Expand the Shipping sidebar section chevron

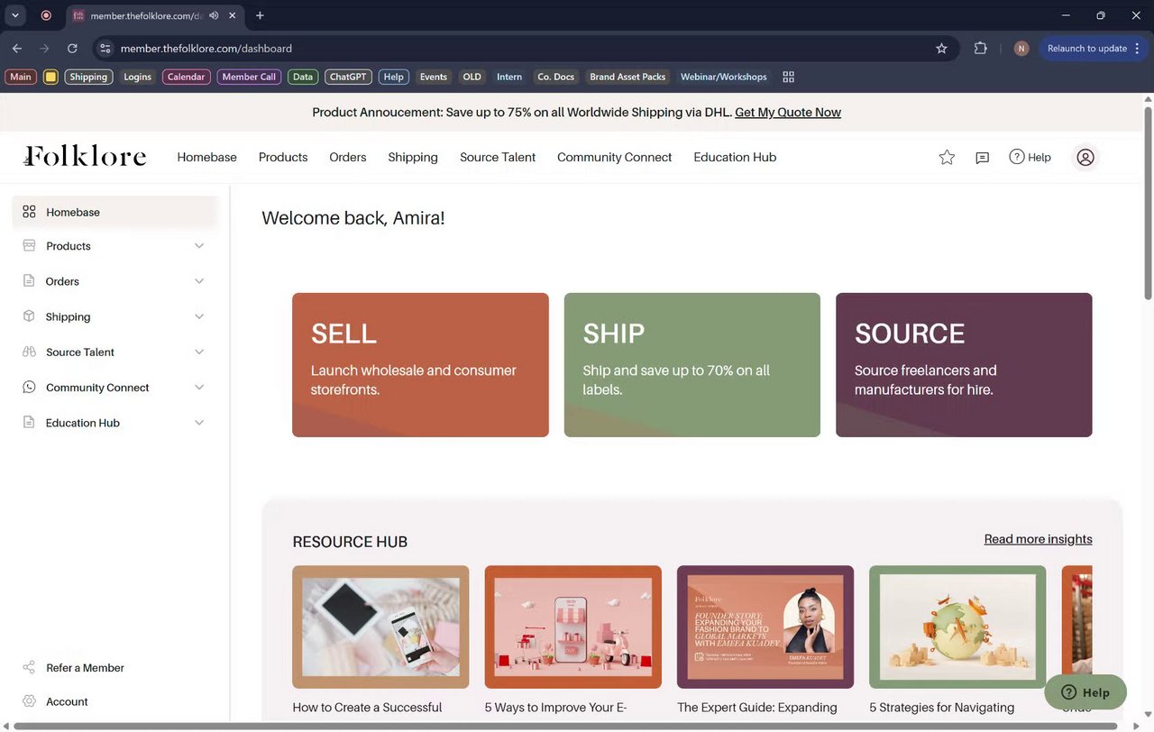point(199,316)
